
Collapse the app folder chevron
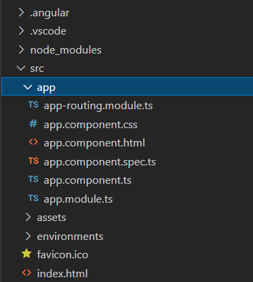tap(28, 87)
